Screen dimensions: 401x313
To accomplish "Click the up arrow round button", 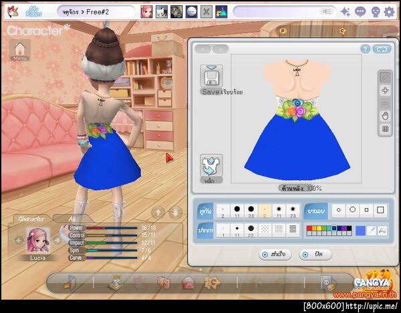I will click(158, 212).
